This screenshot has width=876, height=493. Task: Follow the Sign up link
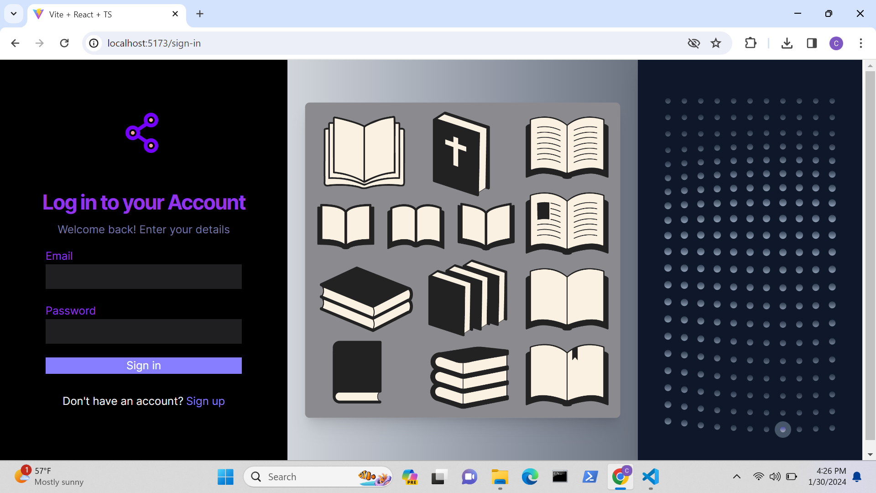205,401
